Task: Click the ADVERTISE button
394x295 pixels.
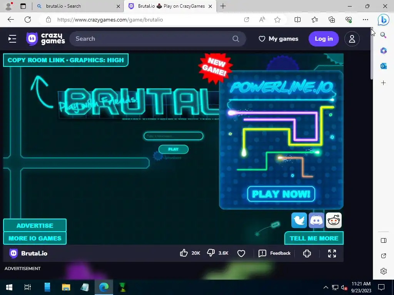Action: coord(35,225)
